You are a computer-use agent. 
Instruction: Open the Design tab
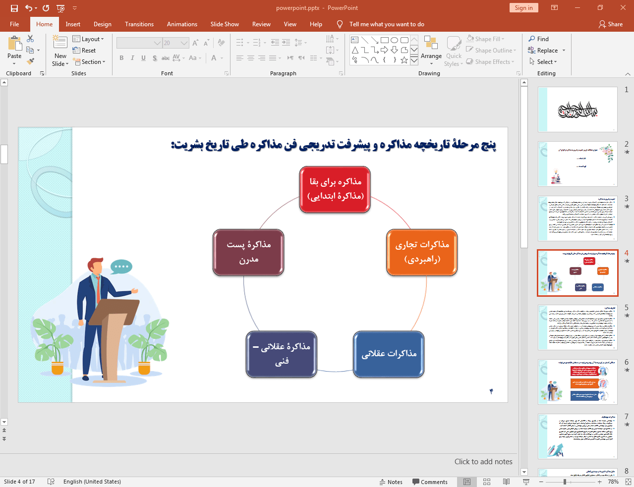(102, 24)
